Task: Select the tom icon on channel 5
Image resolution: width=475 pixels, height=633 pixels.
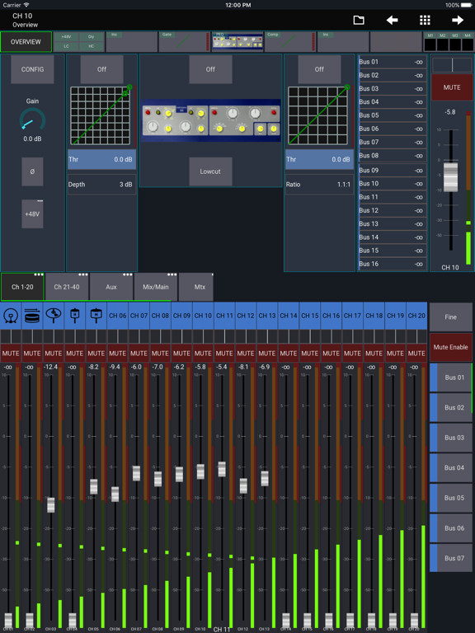Action: coord(96,316)
